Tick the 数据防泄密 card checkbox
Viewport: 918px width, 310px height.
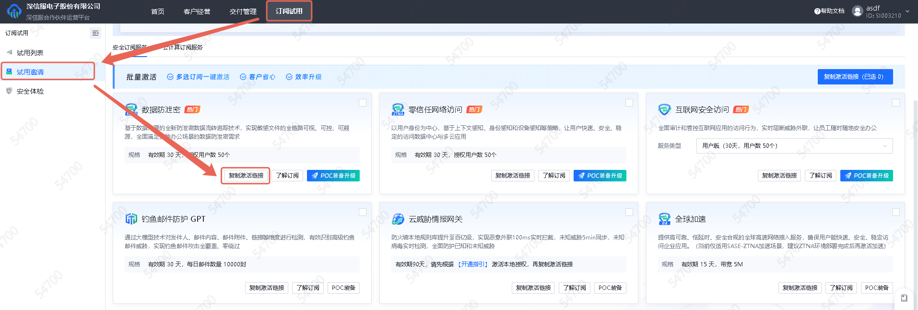pyautogui.click(x=363, y=103)
